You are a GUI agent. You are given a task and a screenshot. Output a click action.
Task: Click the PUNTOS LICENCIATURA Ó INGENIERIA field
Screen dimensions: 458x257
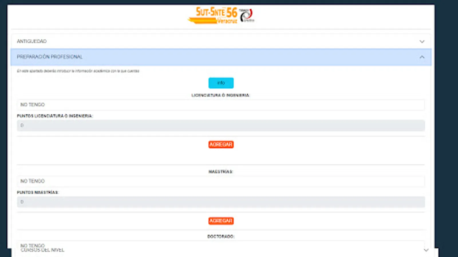[x=221, y=125]
